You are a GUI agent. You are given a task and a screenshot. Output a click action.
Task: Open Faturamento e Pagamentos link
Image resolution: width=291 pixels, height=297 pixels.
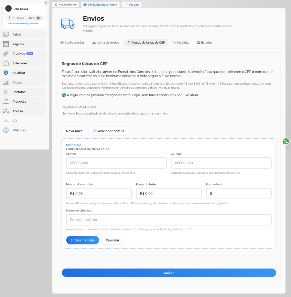24,24
